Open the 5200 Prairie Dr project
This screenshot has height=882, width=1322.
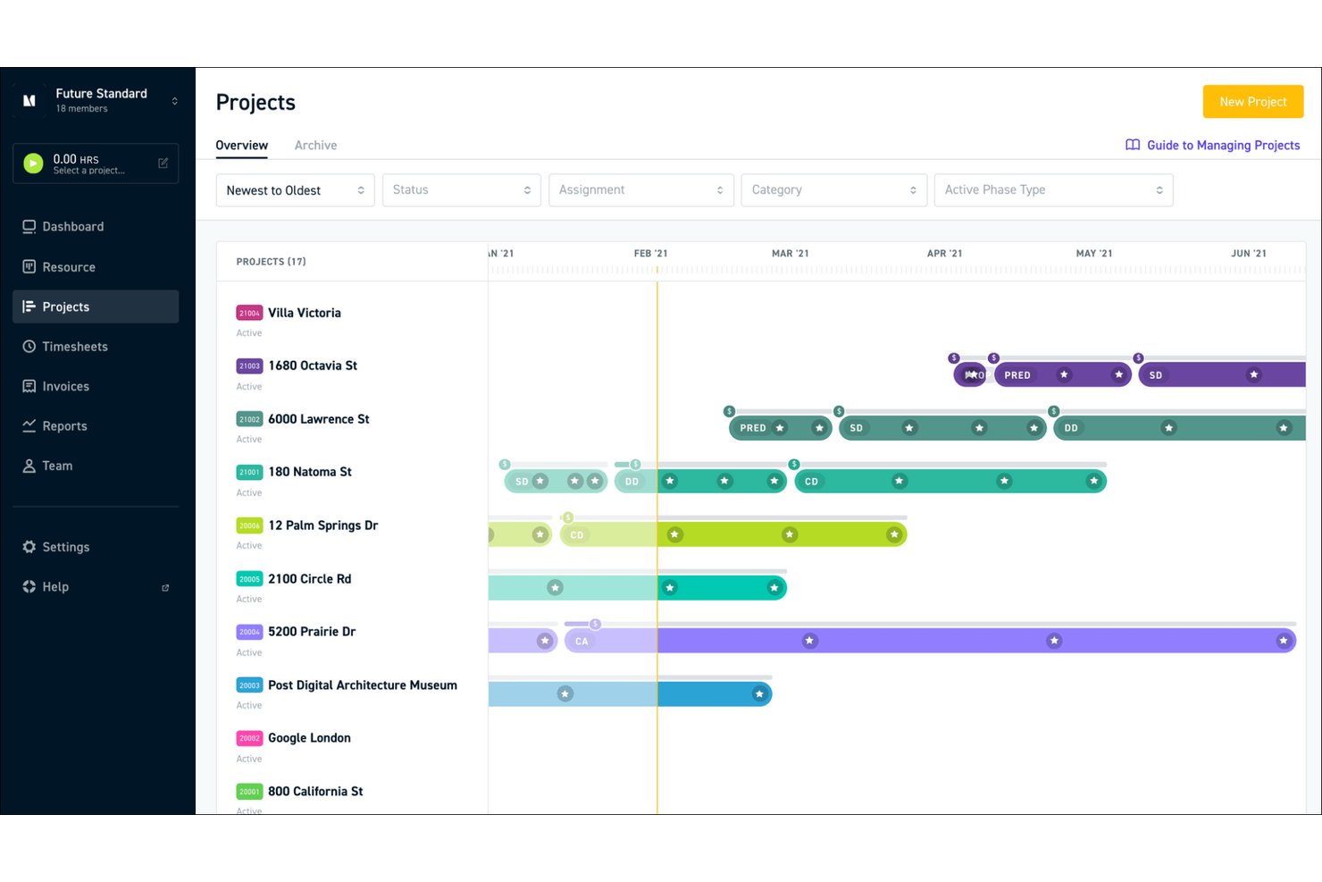(x=312, y=632)
